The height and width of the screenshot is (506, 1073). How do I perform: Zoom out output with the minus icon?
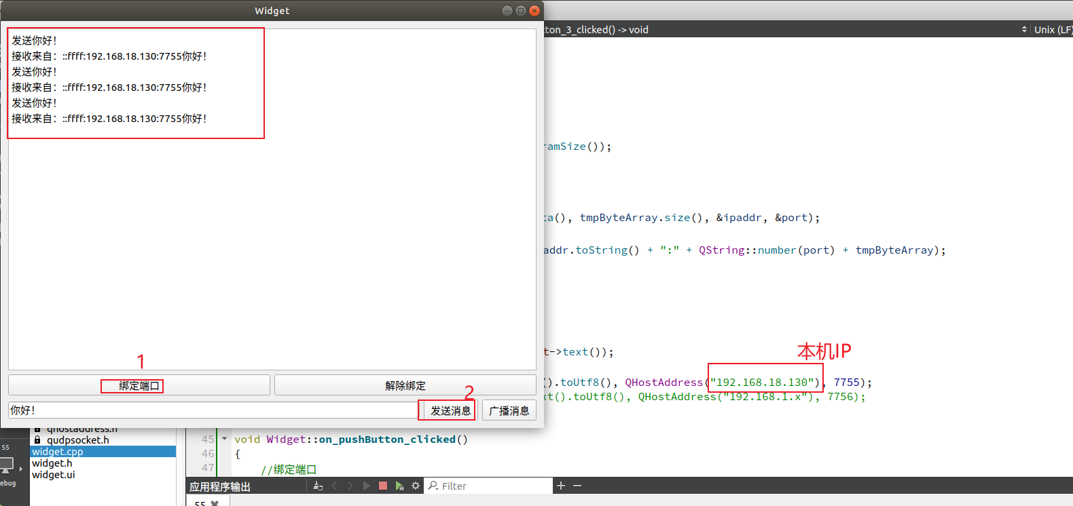(x=577, y=486)
